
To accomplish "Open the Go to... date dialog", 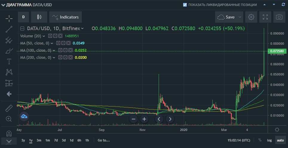I will [104, 140].
